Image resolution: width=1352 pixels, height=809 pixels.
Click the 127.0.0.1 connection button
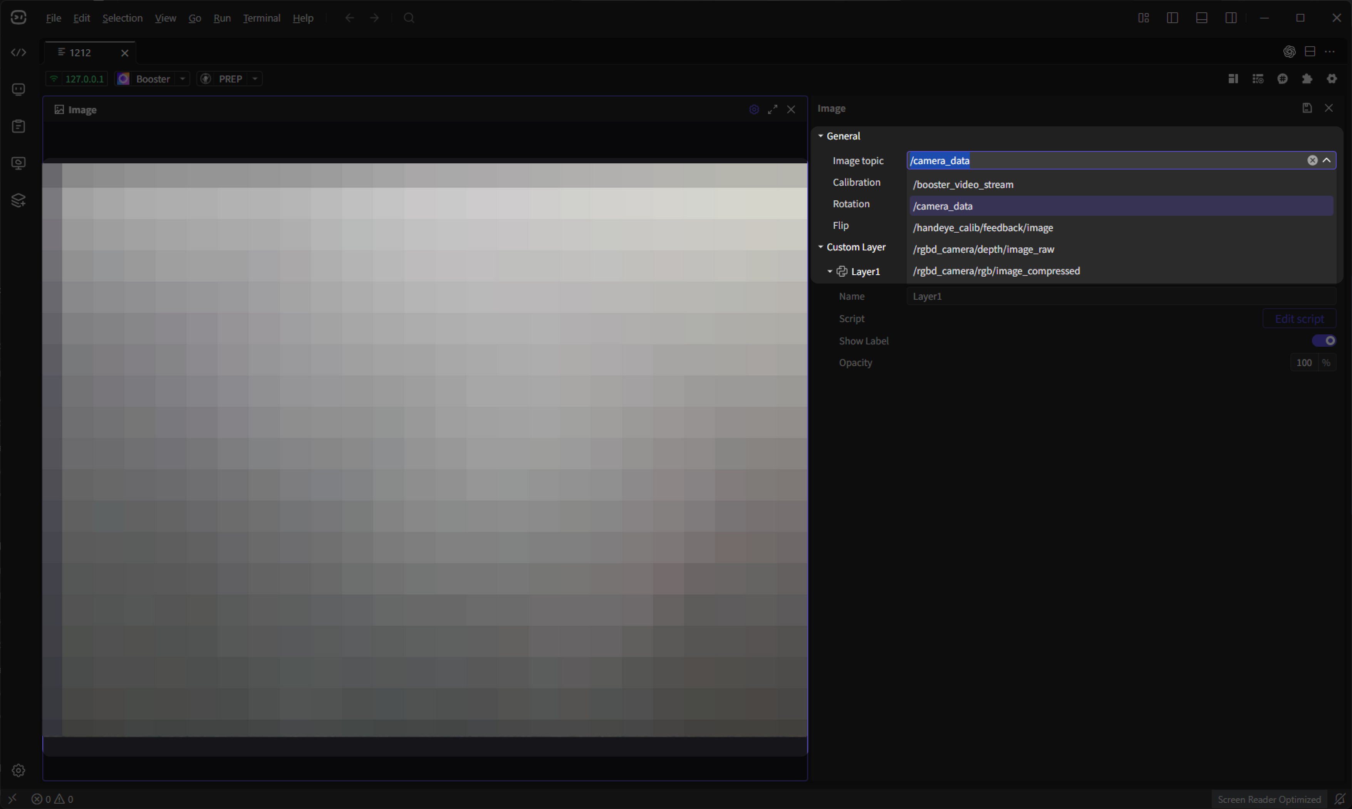[77, 79]
